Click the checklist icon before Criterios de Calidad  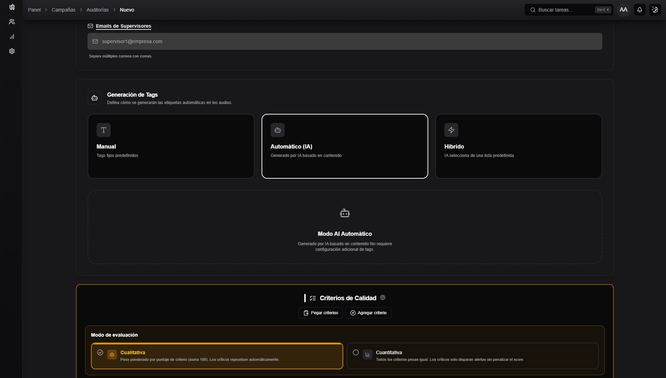pyautogui.click(x=313, y=298)
